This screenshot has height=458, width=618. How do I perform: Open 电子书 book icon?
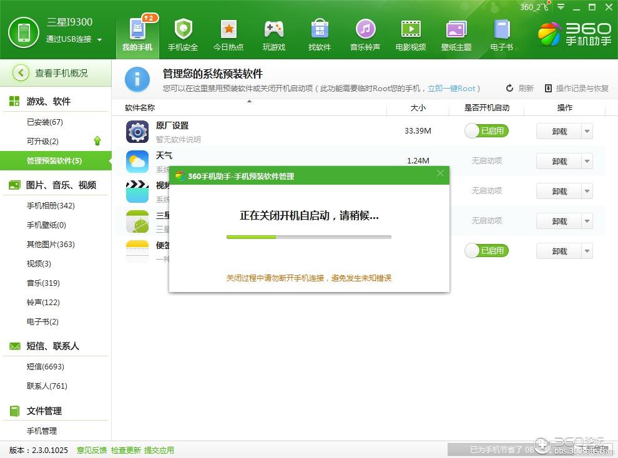[502, 36]
